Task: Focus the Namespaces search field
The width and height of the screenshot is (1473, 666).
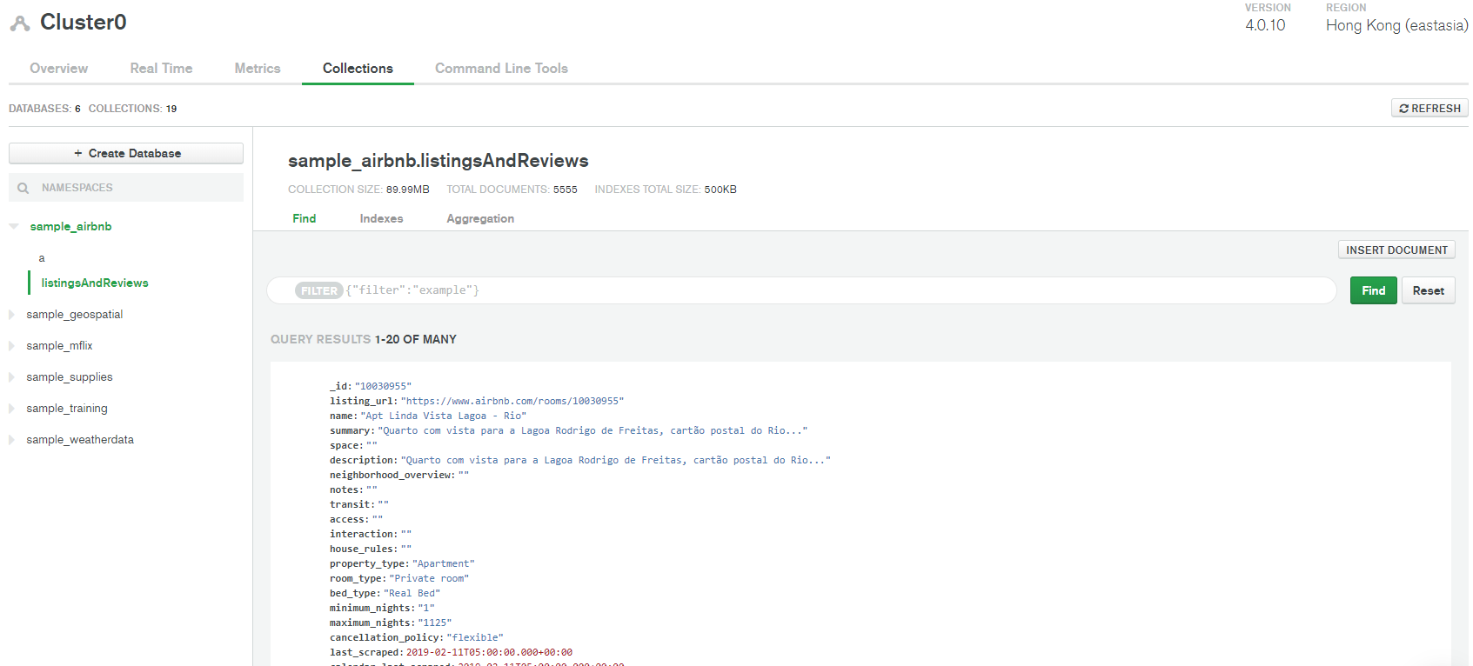Action: point(126,188)
